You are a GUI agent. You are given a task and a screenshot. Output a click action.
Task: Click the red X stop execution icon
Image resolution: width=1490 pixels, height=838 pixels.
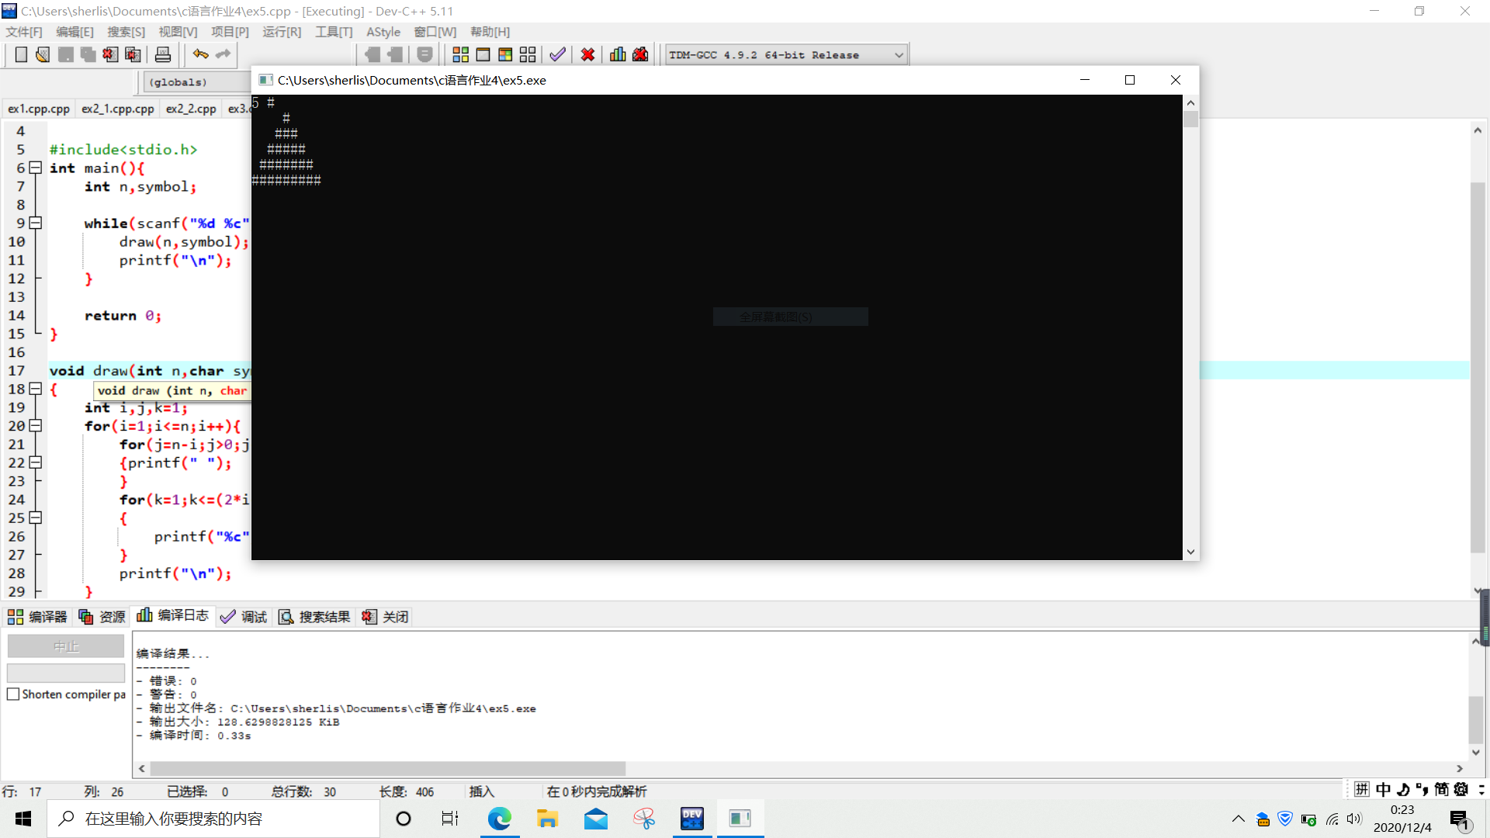(x=587, y=54)
